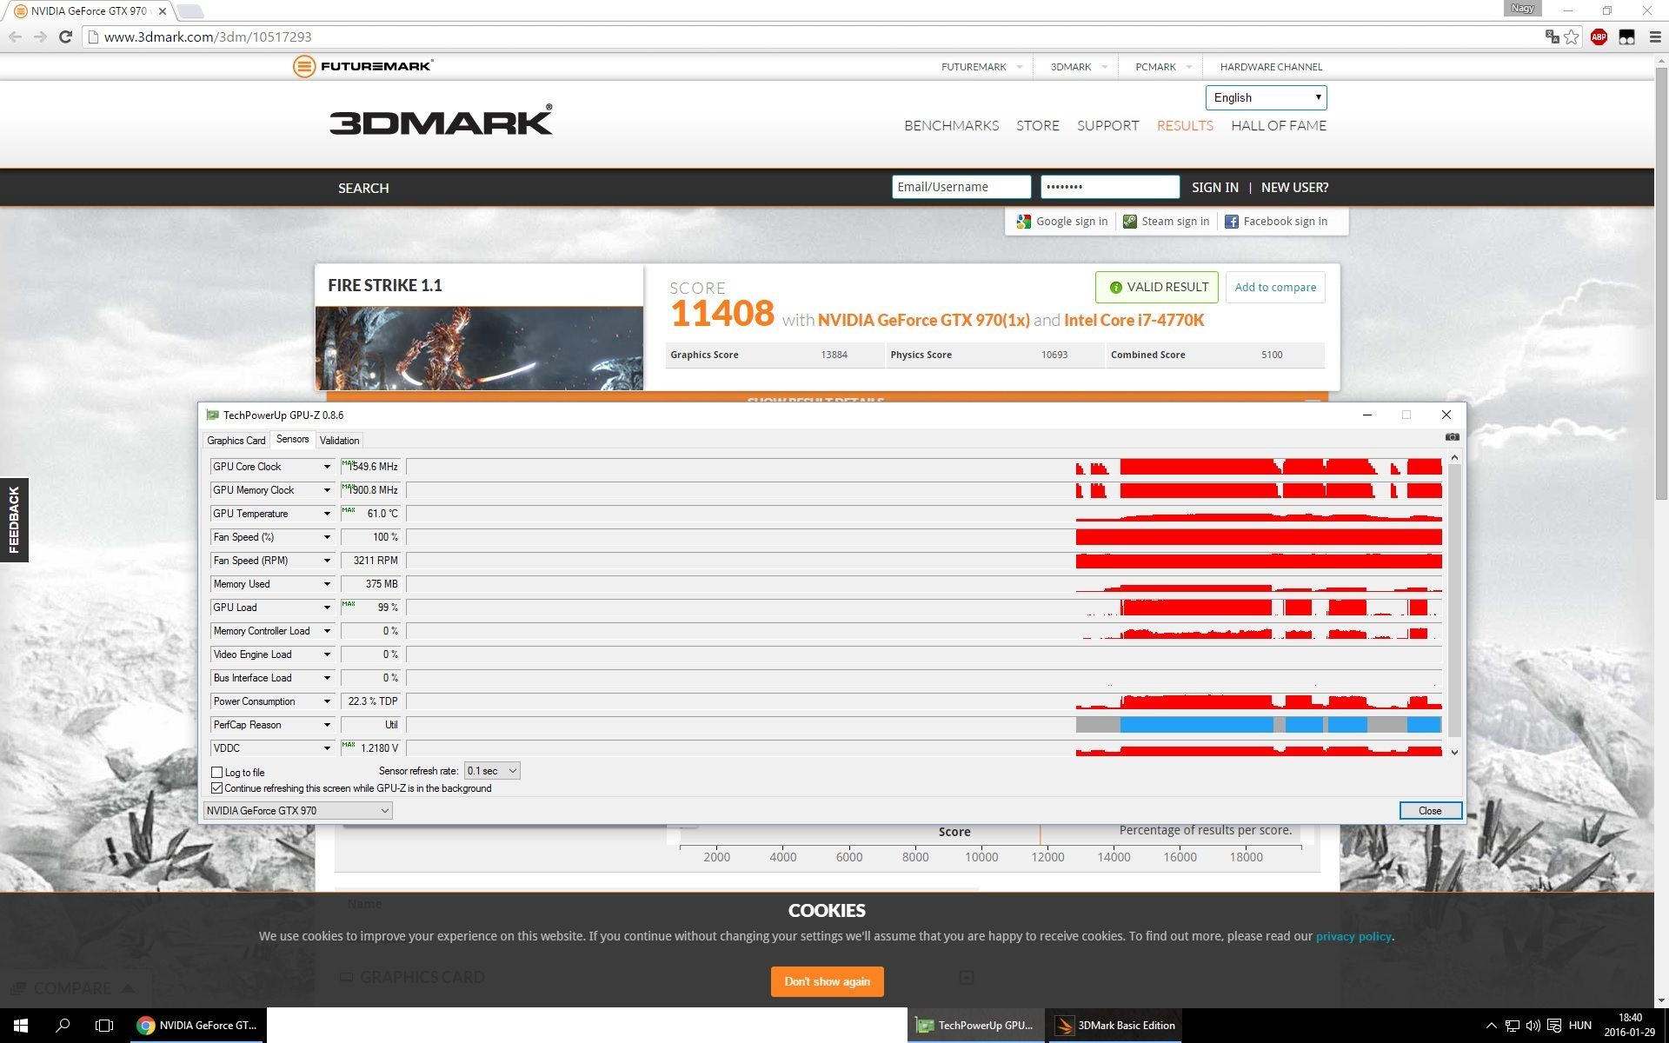
Task: Click the SIGN IN link
Action: click(1215, 188)
